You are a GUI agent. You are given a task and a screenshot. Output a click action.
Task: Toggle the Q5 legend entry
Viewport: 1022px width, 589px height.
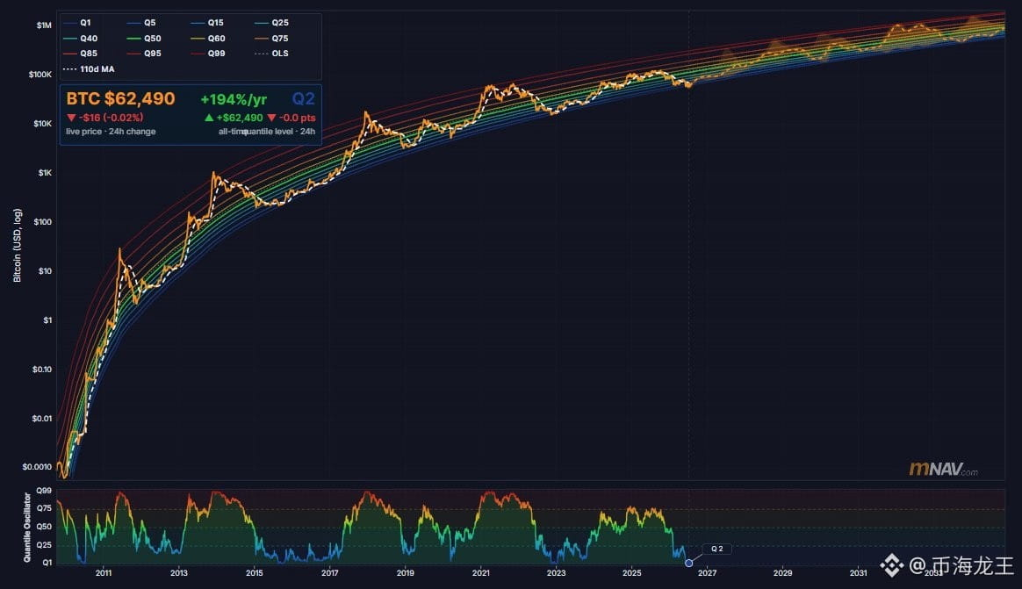(140, 23)
